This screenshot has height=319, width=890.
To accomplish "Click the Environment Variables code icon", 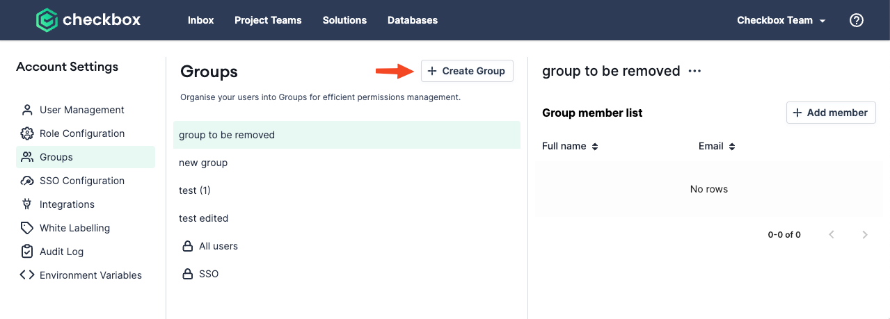I will (27, 275).
